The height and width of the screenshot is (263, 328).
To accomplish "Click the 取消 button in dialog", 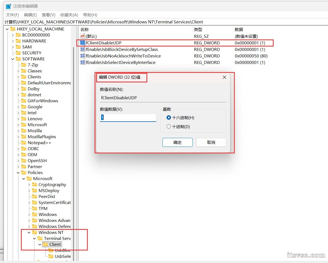I will tap(211, 143).
